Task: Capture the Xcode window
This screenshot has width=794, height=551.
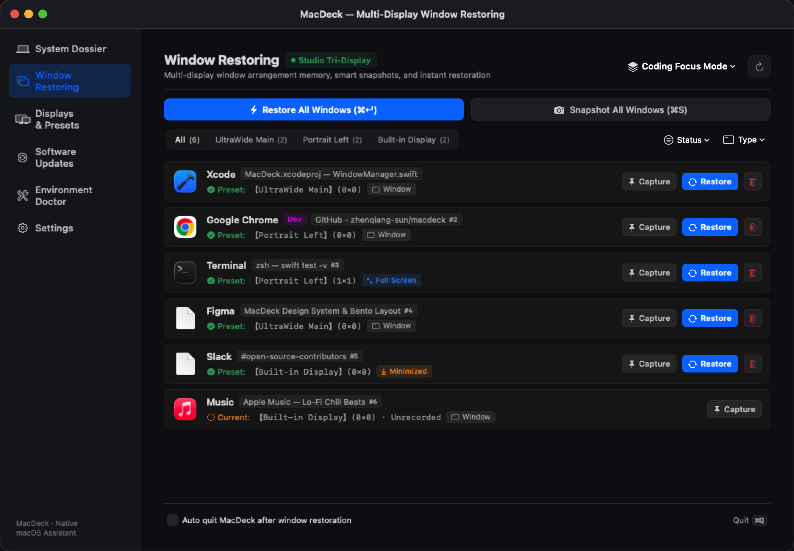Action: [649, 181]
